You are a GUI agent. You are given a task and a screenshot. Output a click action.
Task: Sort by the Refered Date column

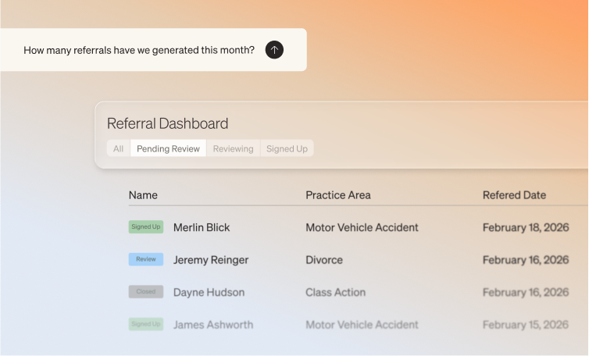click(514, 195)
